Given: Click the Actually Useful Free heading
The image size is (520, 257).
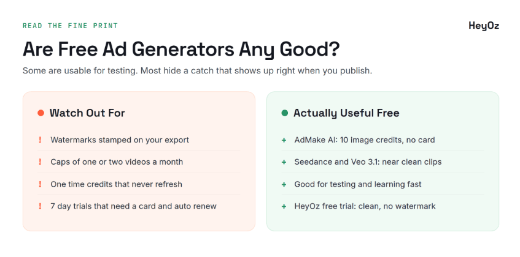Looking at the screenshot, I should [346, 113].
